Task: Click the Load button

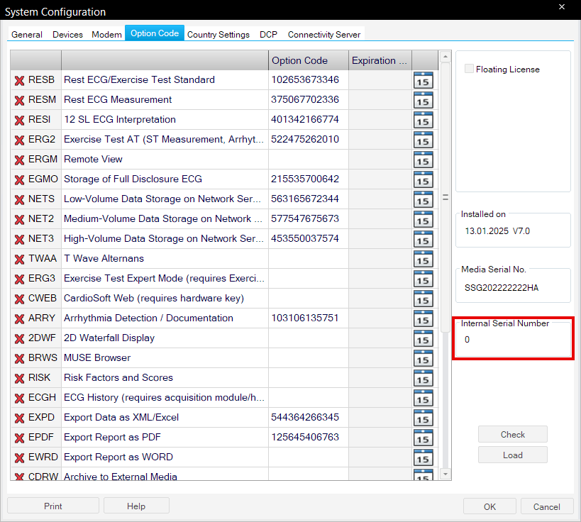Action: pos(512,455)
